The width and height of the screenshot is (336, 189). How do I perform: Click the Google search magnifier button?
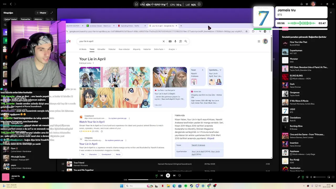(186, 41)
